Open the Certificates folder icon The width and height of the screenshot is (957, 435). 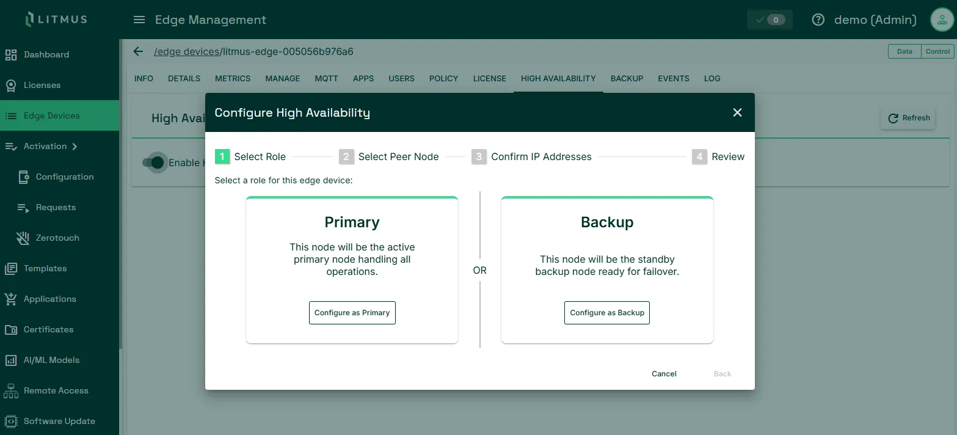tap(11, 330)
